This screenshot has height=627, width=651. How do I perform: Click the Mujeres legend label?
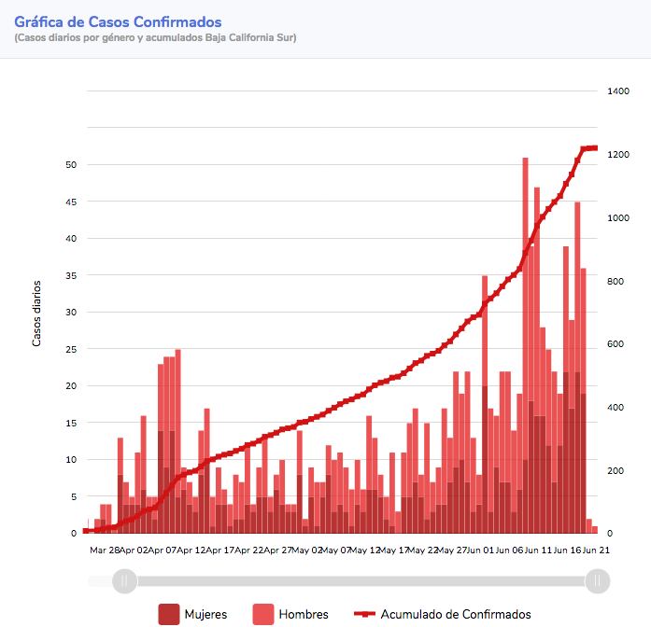click(205, 614)
